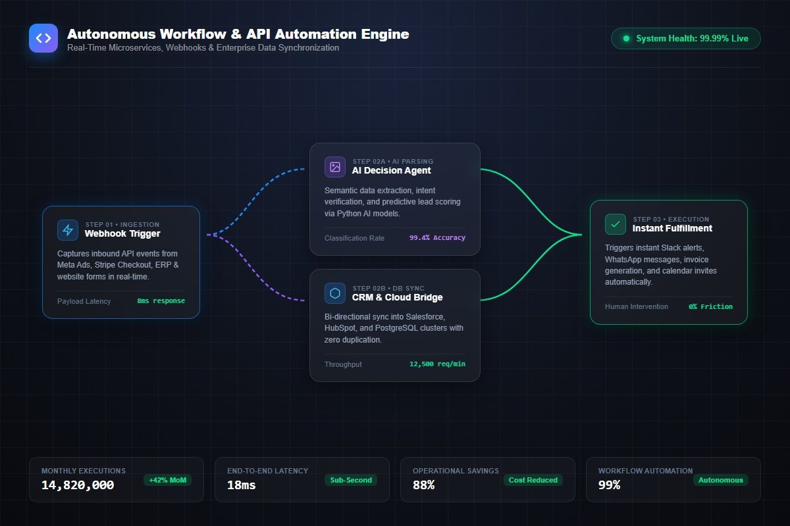Click the MONTHLY EXECUTIONS label
Image resolution: width=790 pixels, height=526 pixels.
(x=84, y=471)
